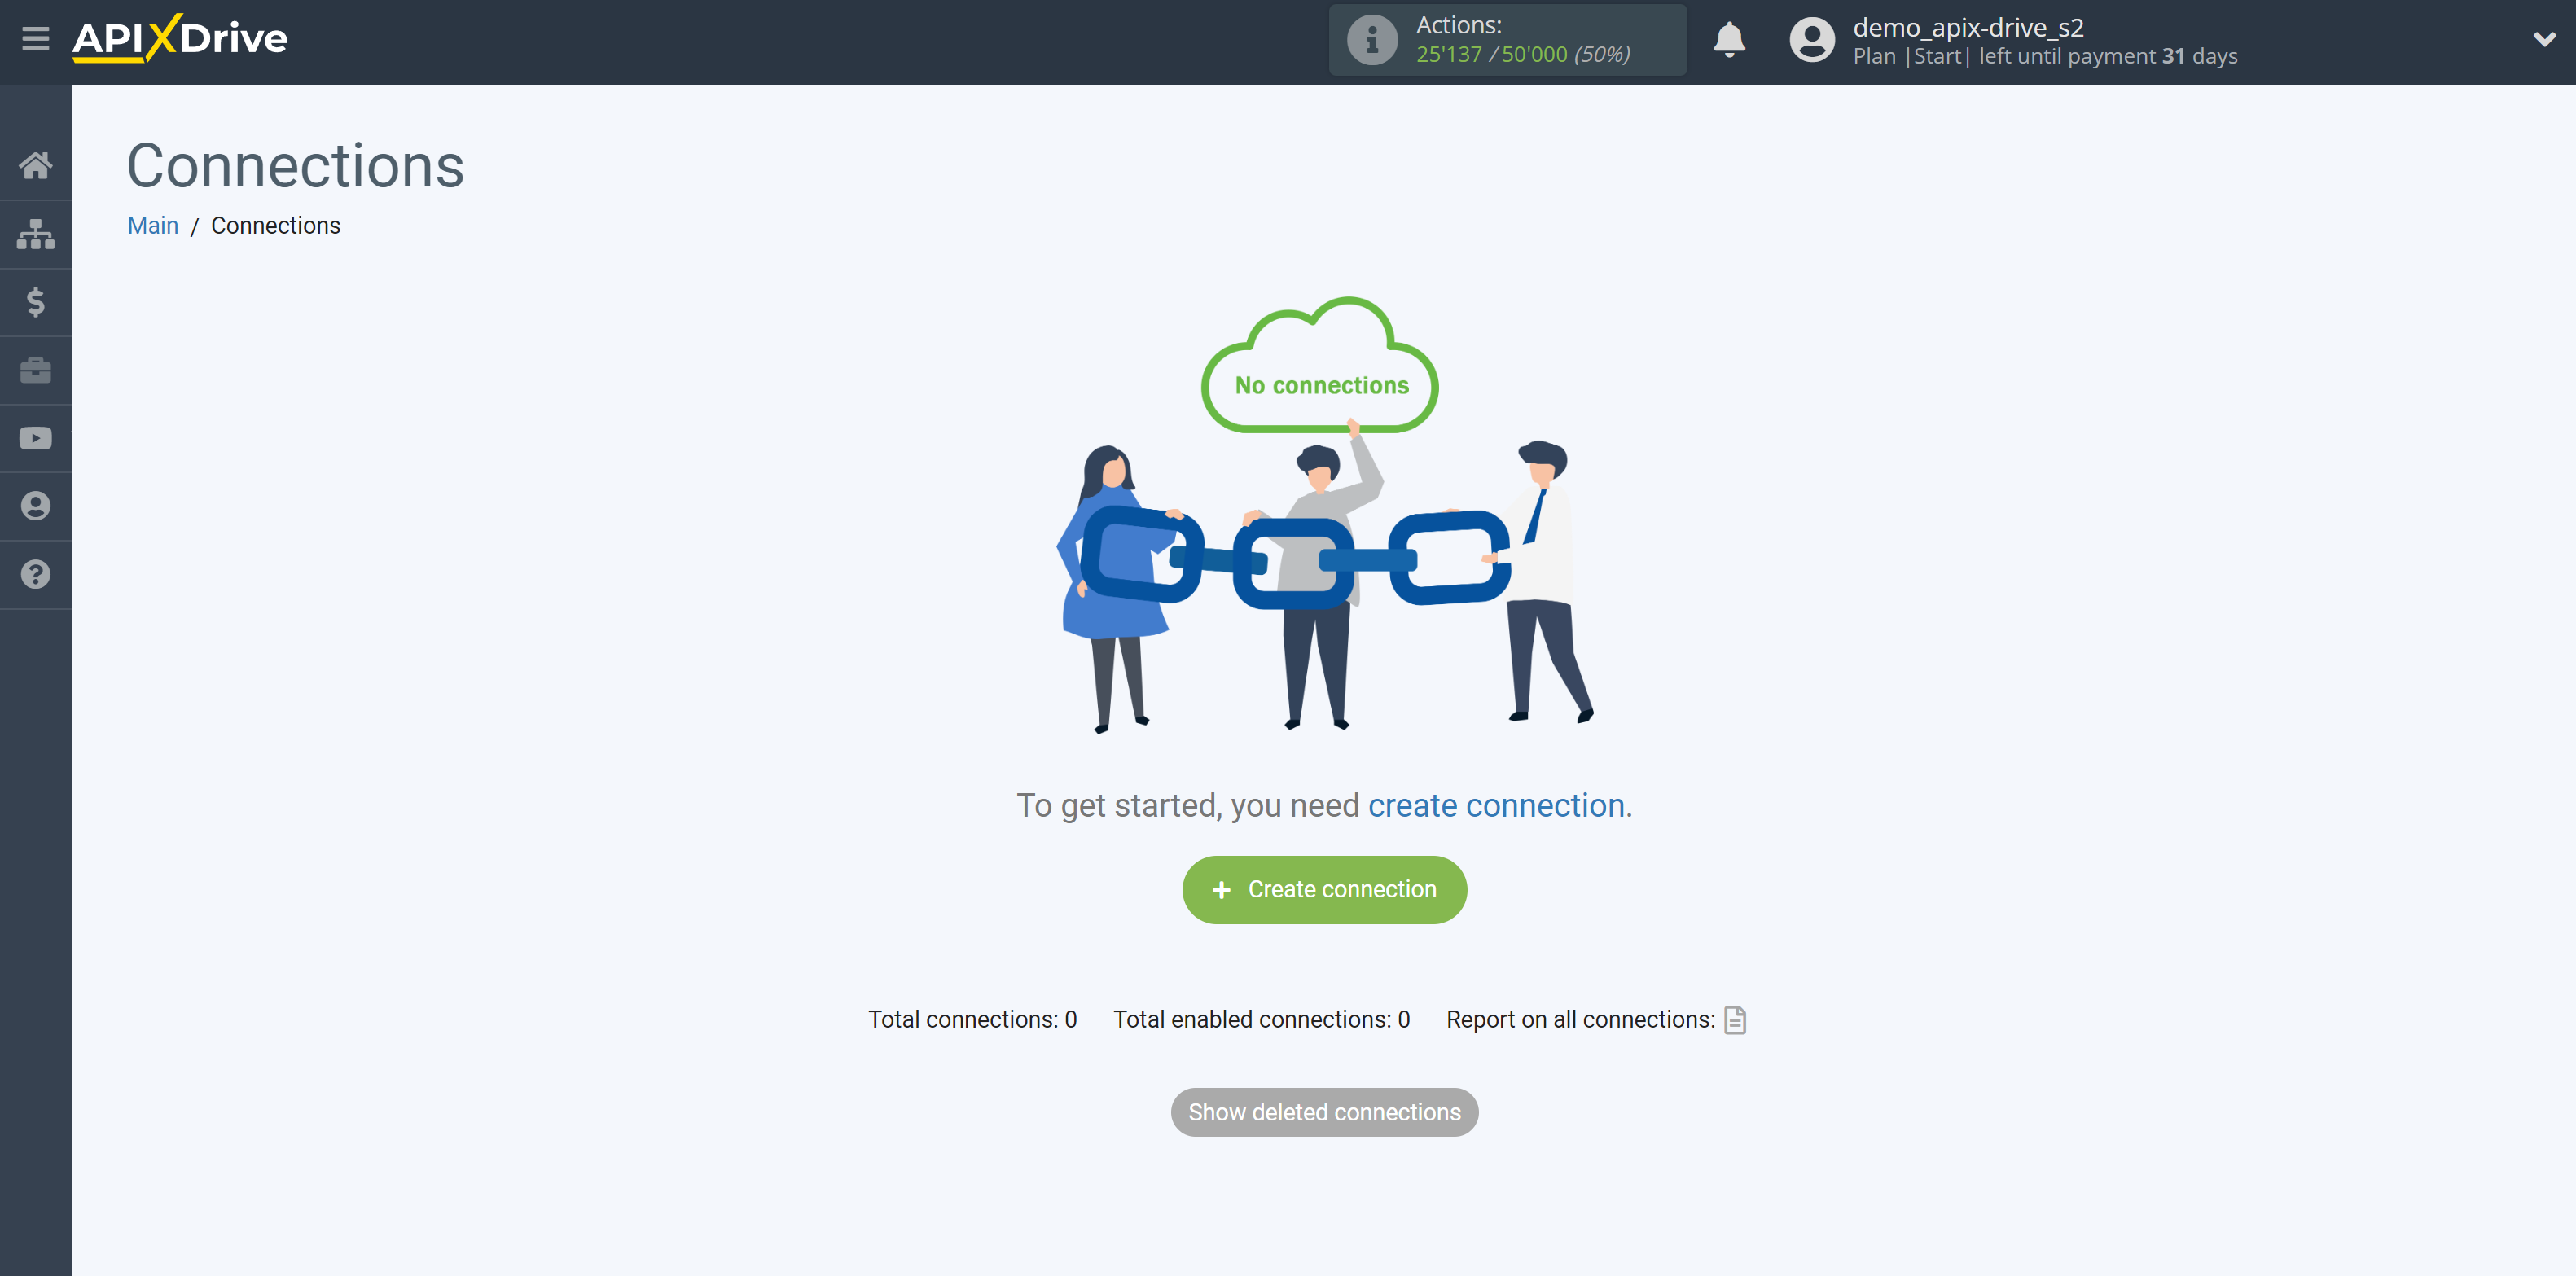Click the Dashboard/diagram icon in sidebar
The image size is (2576, 1276).
tap(36, 233)
